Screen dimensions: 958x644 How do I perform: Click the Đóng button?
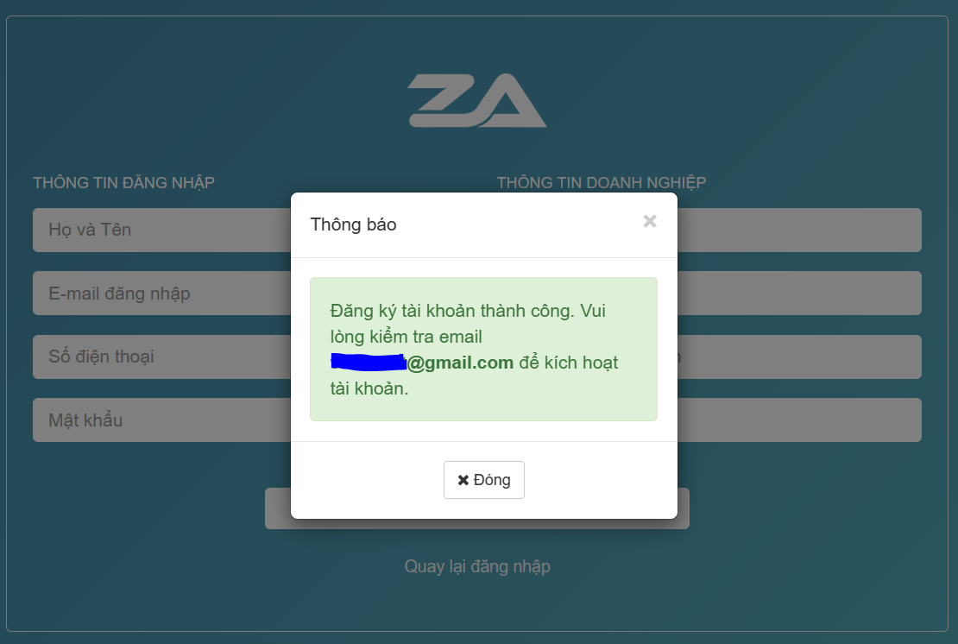pos(483,480)
